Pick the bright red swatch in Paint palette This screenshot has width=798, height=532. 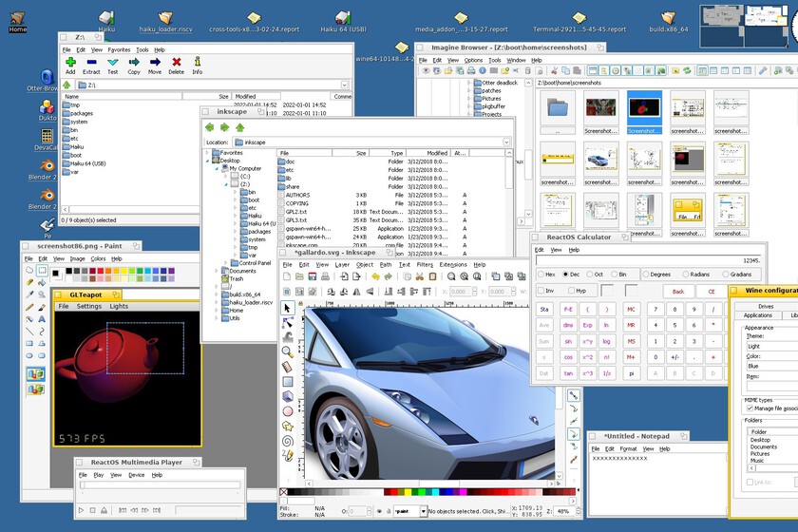click(101, 272)
